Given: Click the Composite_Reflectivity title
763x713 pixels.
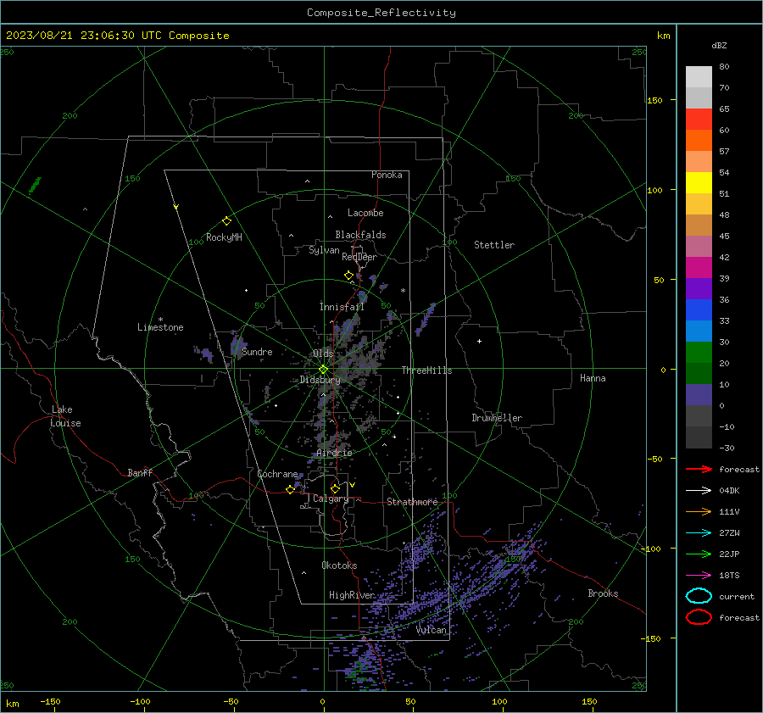Looking at the screenshot, I should [381, 13].
